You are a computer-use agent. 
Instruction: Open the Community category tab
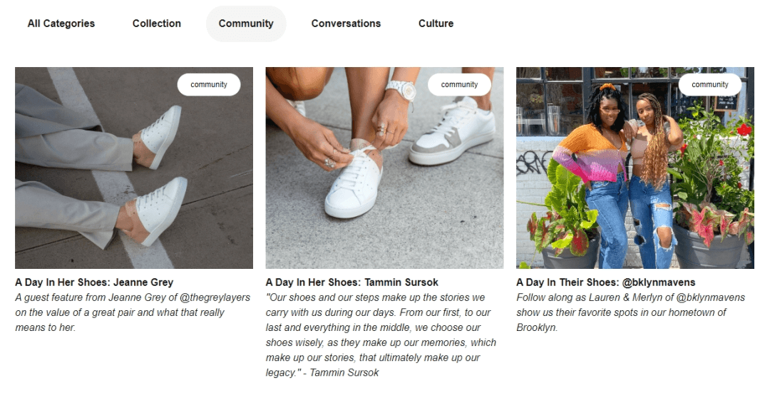click(246, 24)
